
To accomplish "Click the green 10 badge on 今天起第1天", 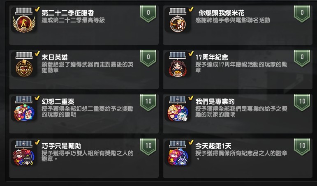I will pos(302,147).
